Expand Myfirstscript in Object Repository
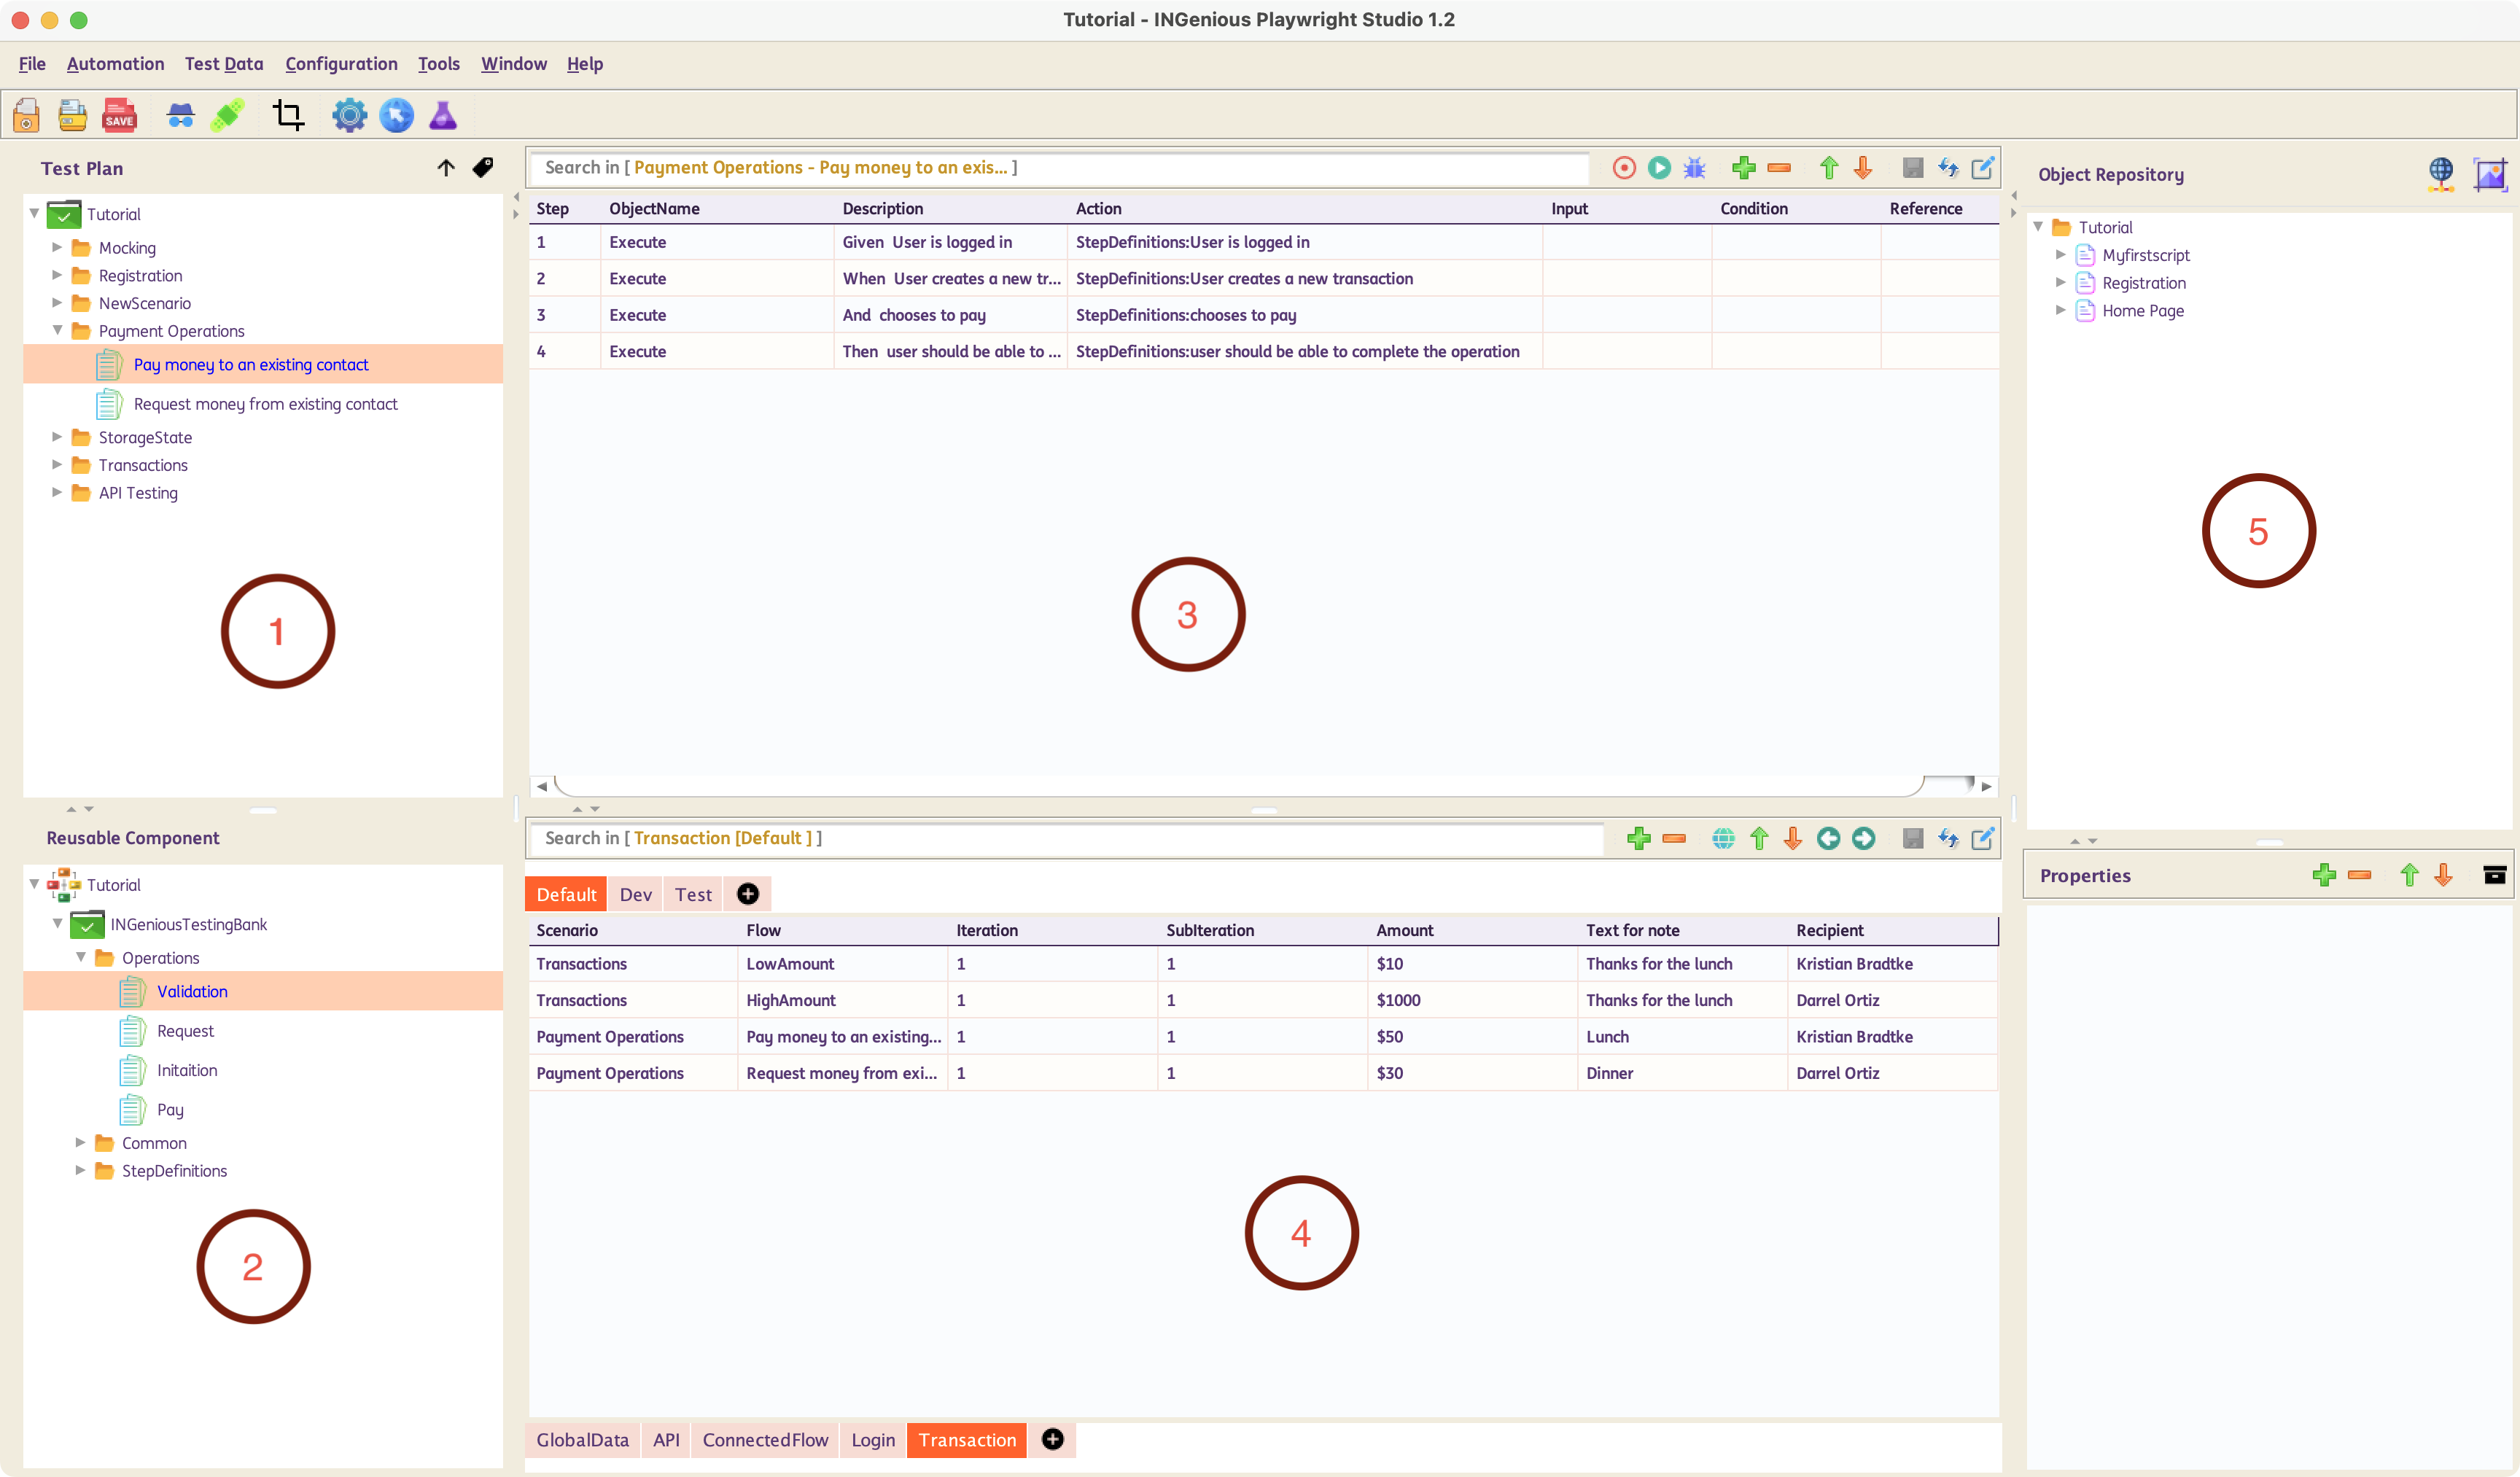This screenshot has width=2520, height=1477. coord(2061,255)
